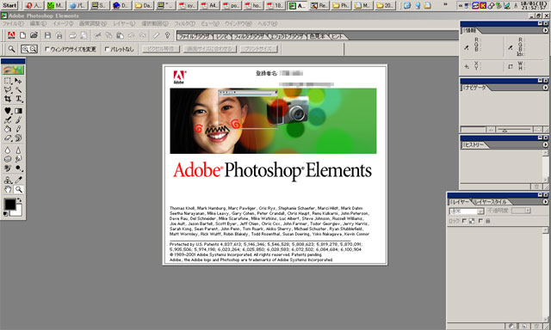Switch to the ファイルブラウザ palette tab
The image size is (551, 330).
(195, 36)
